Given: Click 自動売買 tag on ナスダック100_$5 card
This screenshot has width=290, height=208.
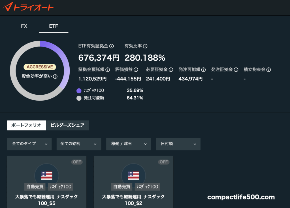Looking at the screenshot, I should coord(35,187).
